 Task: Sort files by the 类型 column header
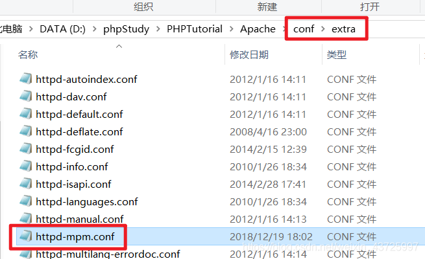tap(337, 55)
